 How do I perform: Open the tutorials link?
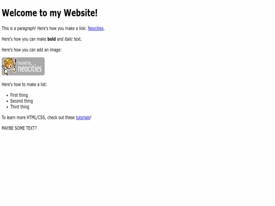[x=83, y=117]
